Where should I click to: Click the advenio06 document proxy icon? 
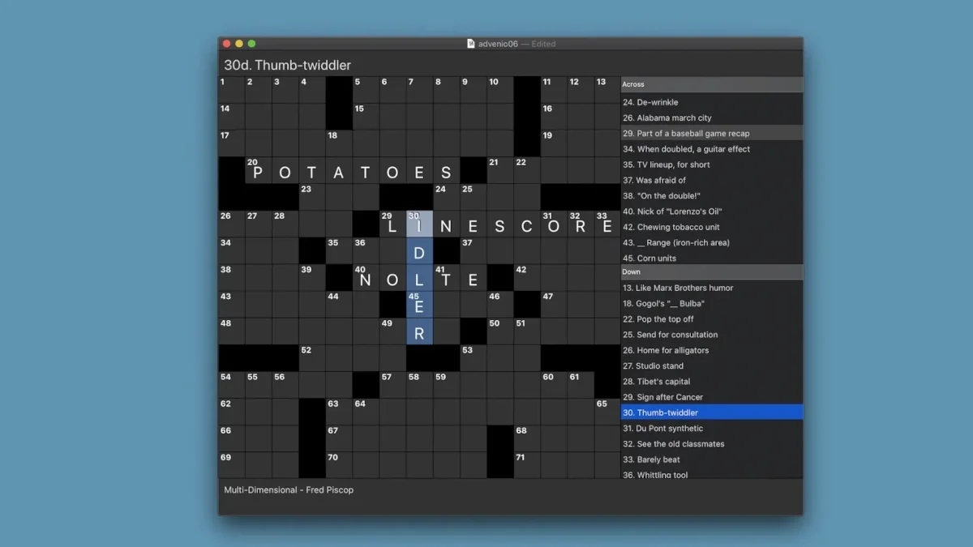pos(470,44)
